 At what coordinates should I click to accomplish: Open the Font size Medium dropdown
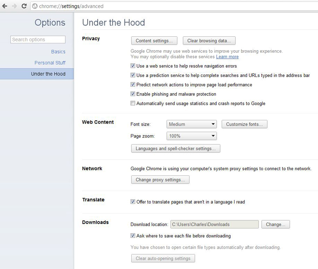pos(192,124)
